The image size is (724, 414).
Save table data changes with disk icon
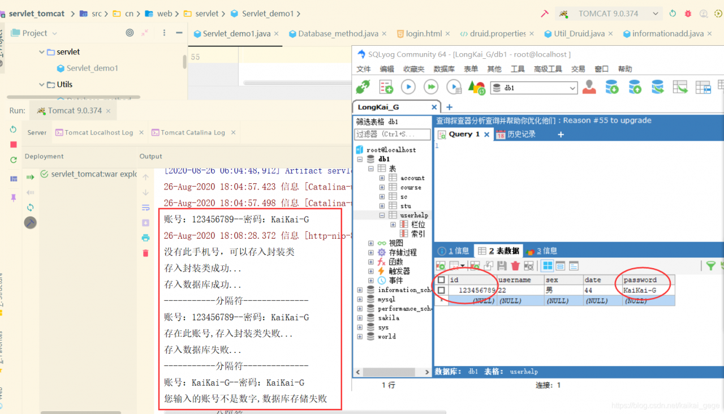pos(502,265)
